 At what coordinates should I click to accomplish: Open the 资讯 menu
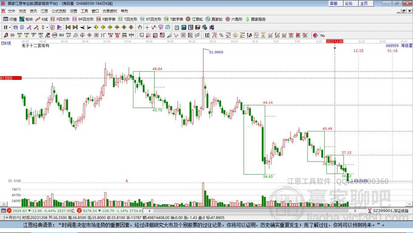point(33,11)
